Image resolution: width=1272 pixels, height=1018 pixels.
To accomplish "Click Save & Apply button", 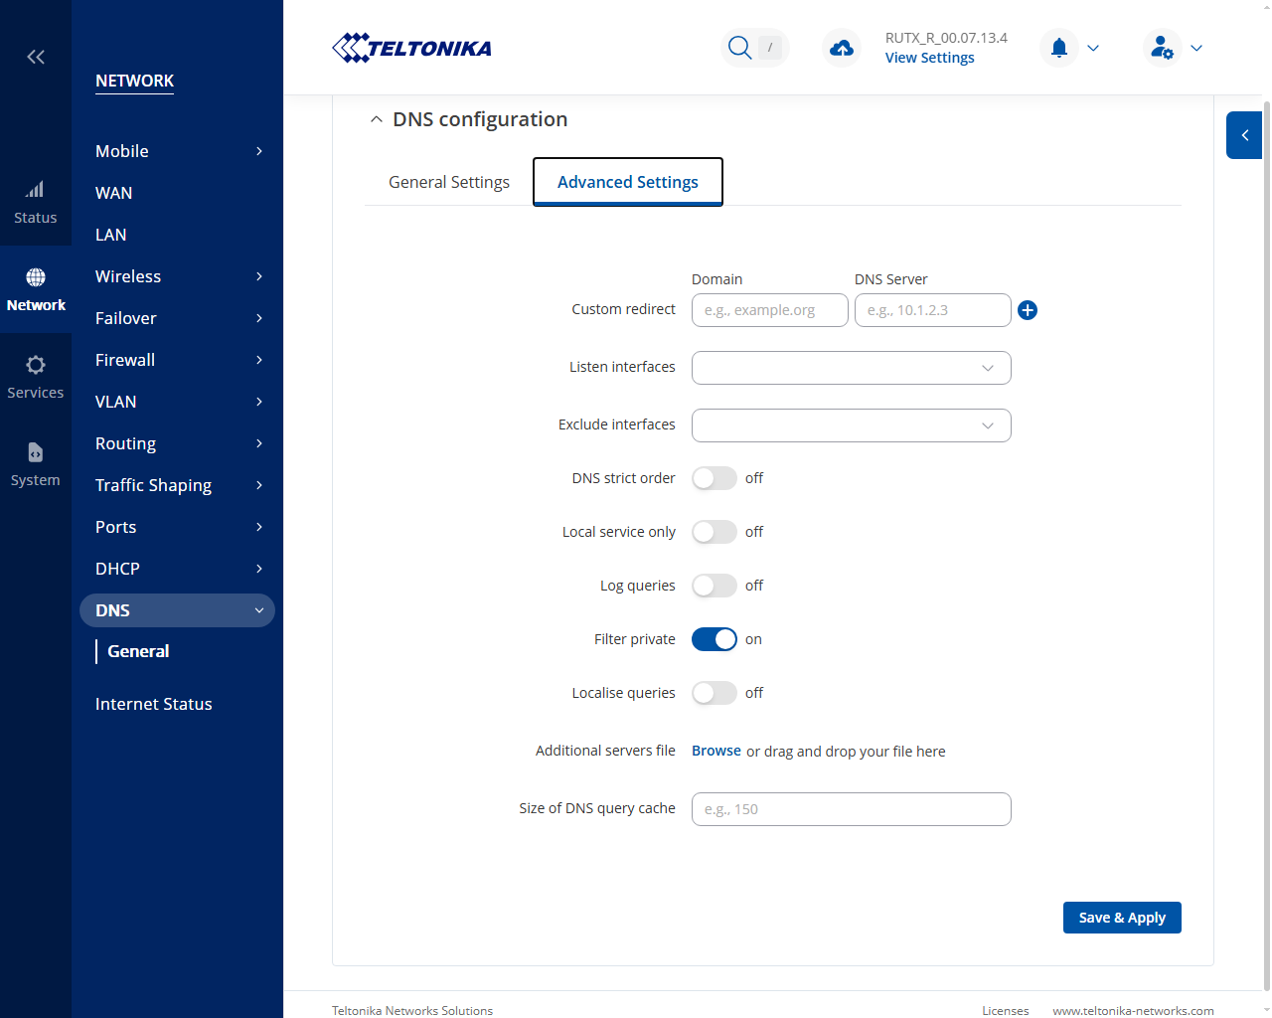I will (x=1122, y=918).
